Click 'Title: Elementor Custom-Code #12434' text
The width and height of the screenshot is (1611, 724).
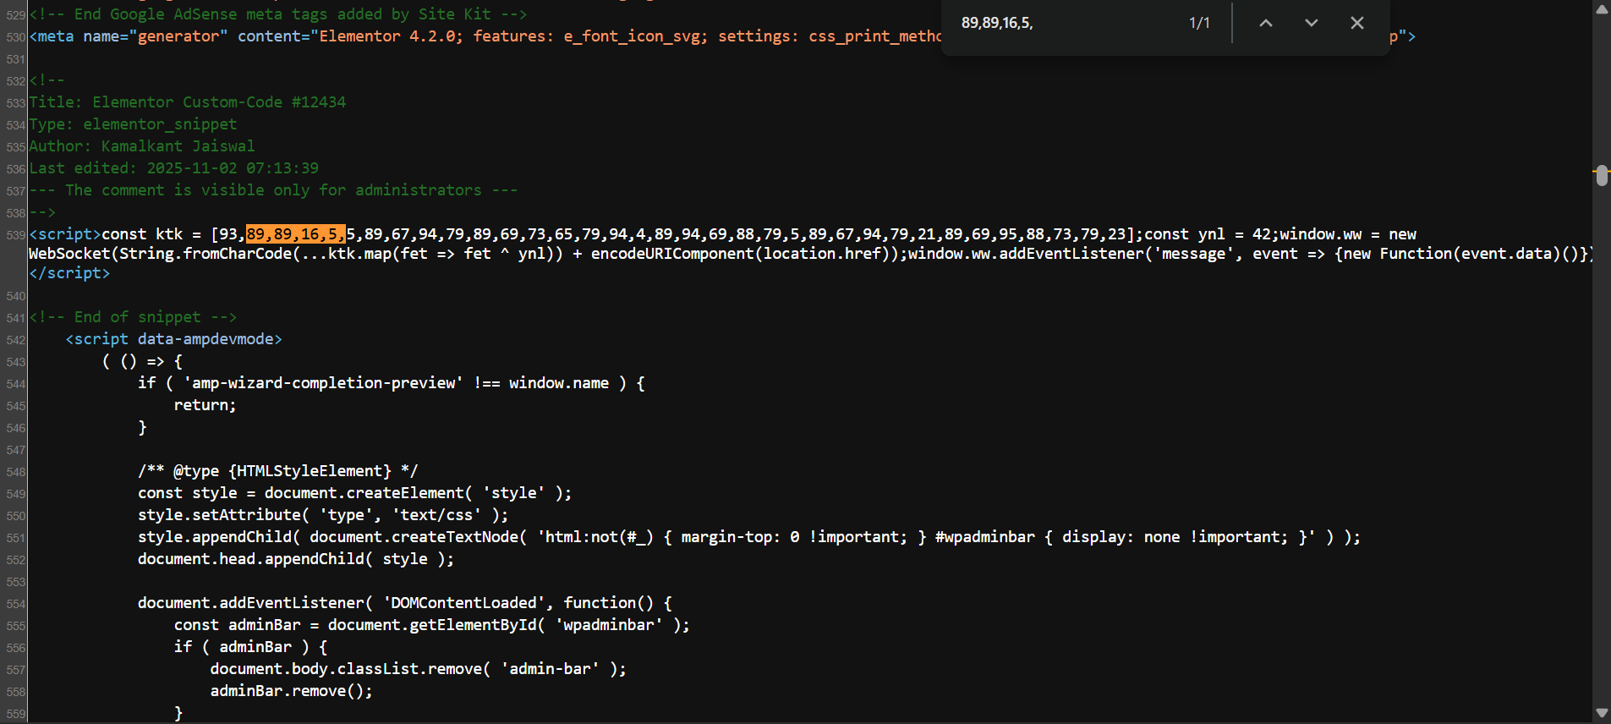[188, 102]
